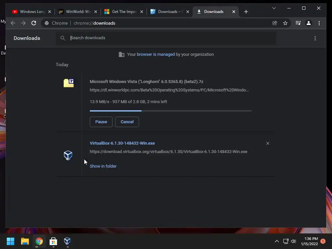Click the winworldpc download URL text
Screen dimensions: 332x249
coord(169,90)
